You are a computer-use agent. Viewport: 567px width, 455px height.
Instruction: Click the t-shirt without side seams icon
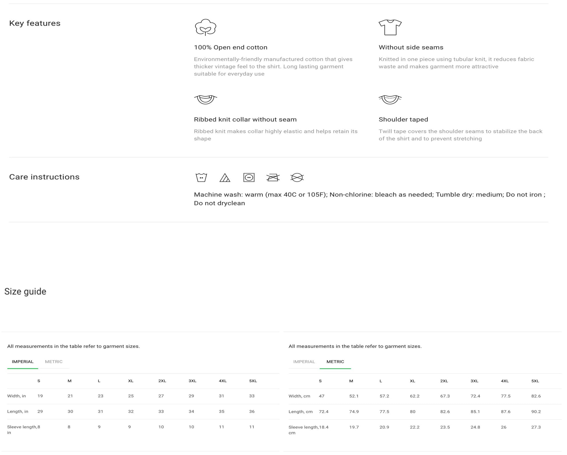pyautogui.click(x=390, y=27)
